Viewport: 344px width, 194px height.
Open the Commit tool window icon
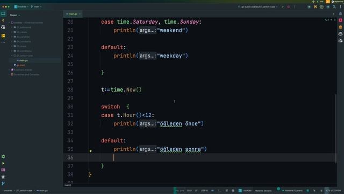point(3,20)
